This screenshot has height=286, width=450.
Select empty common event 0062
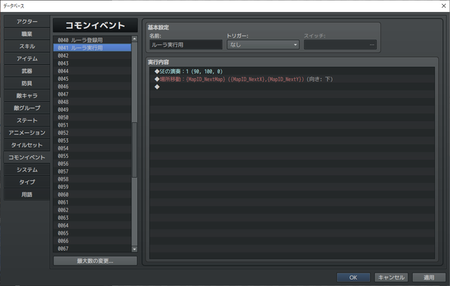tap(92, 210)
